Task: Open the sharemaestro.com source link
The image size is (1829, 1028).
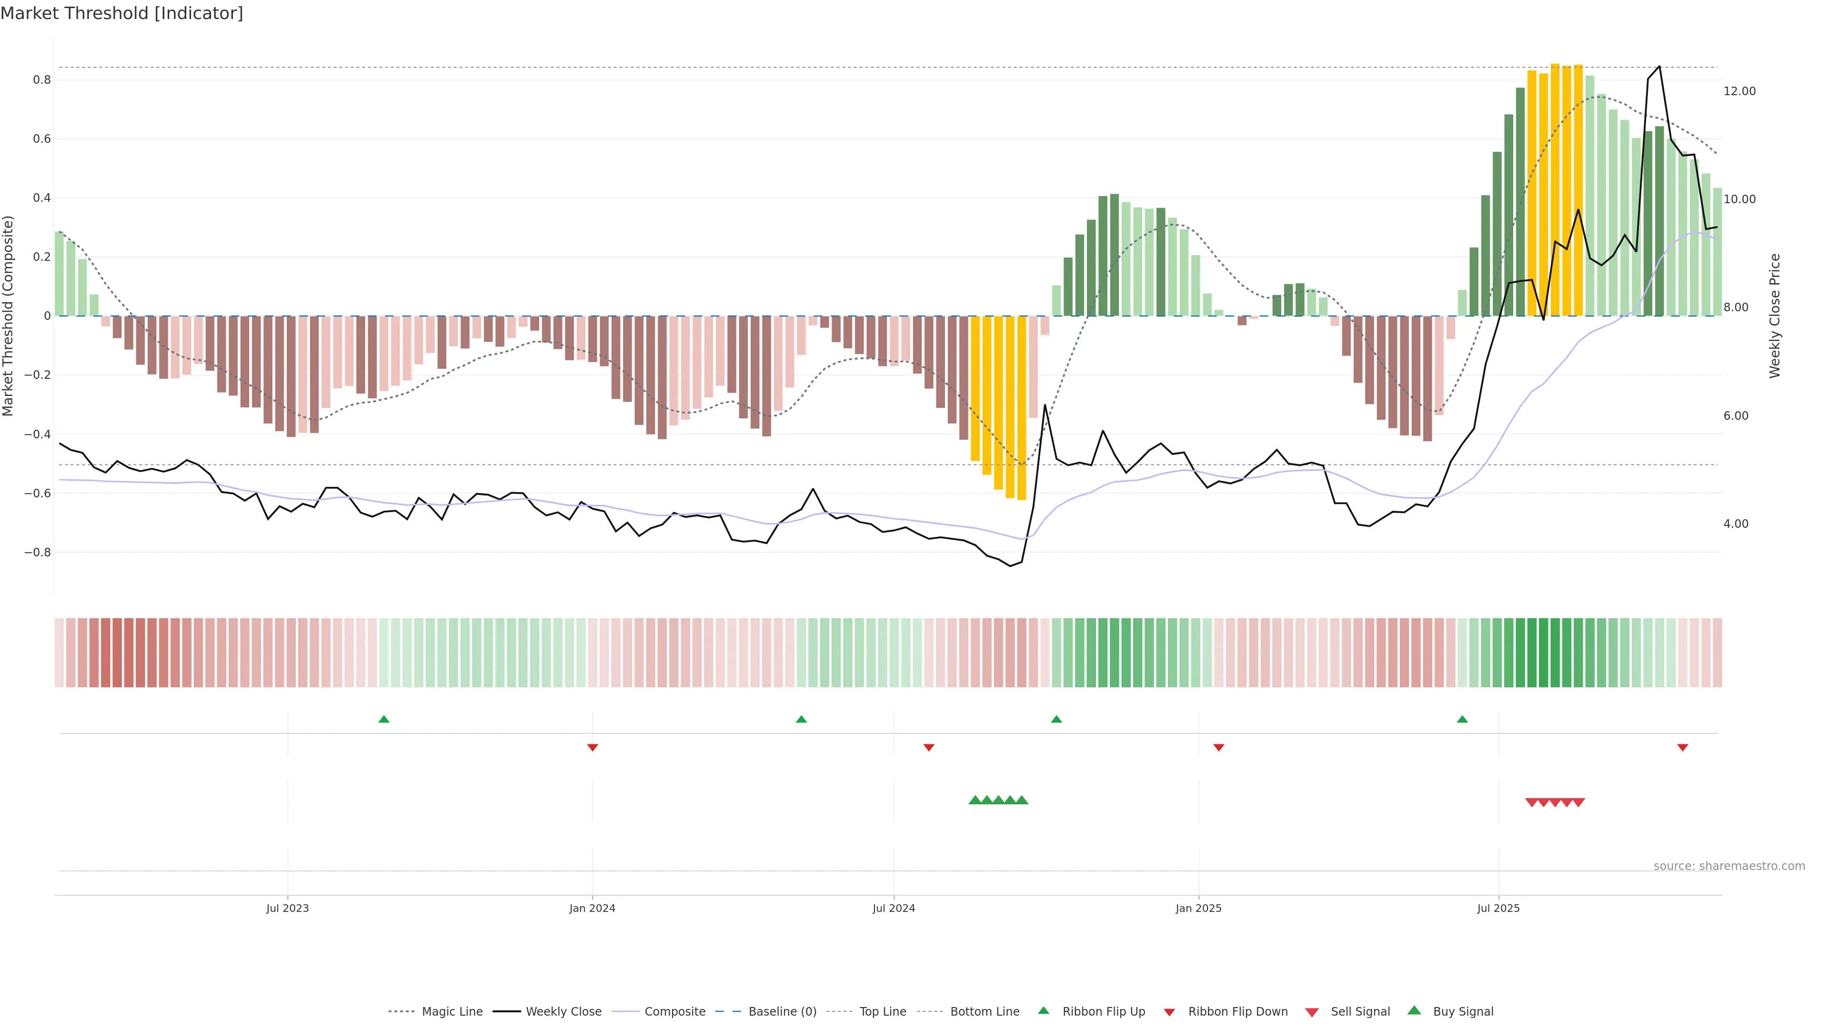Action: click(1729, 866)
